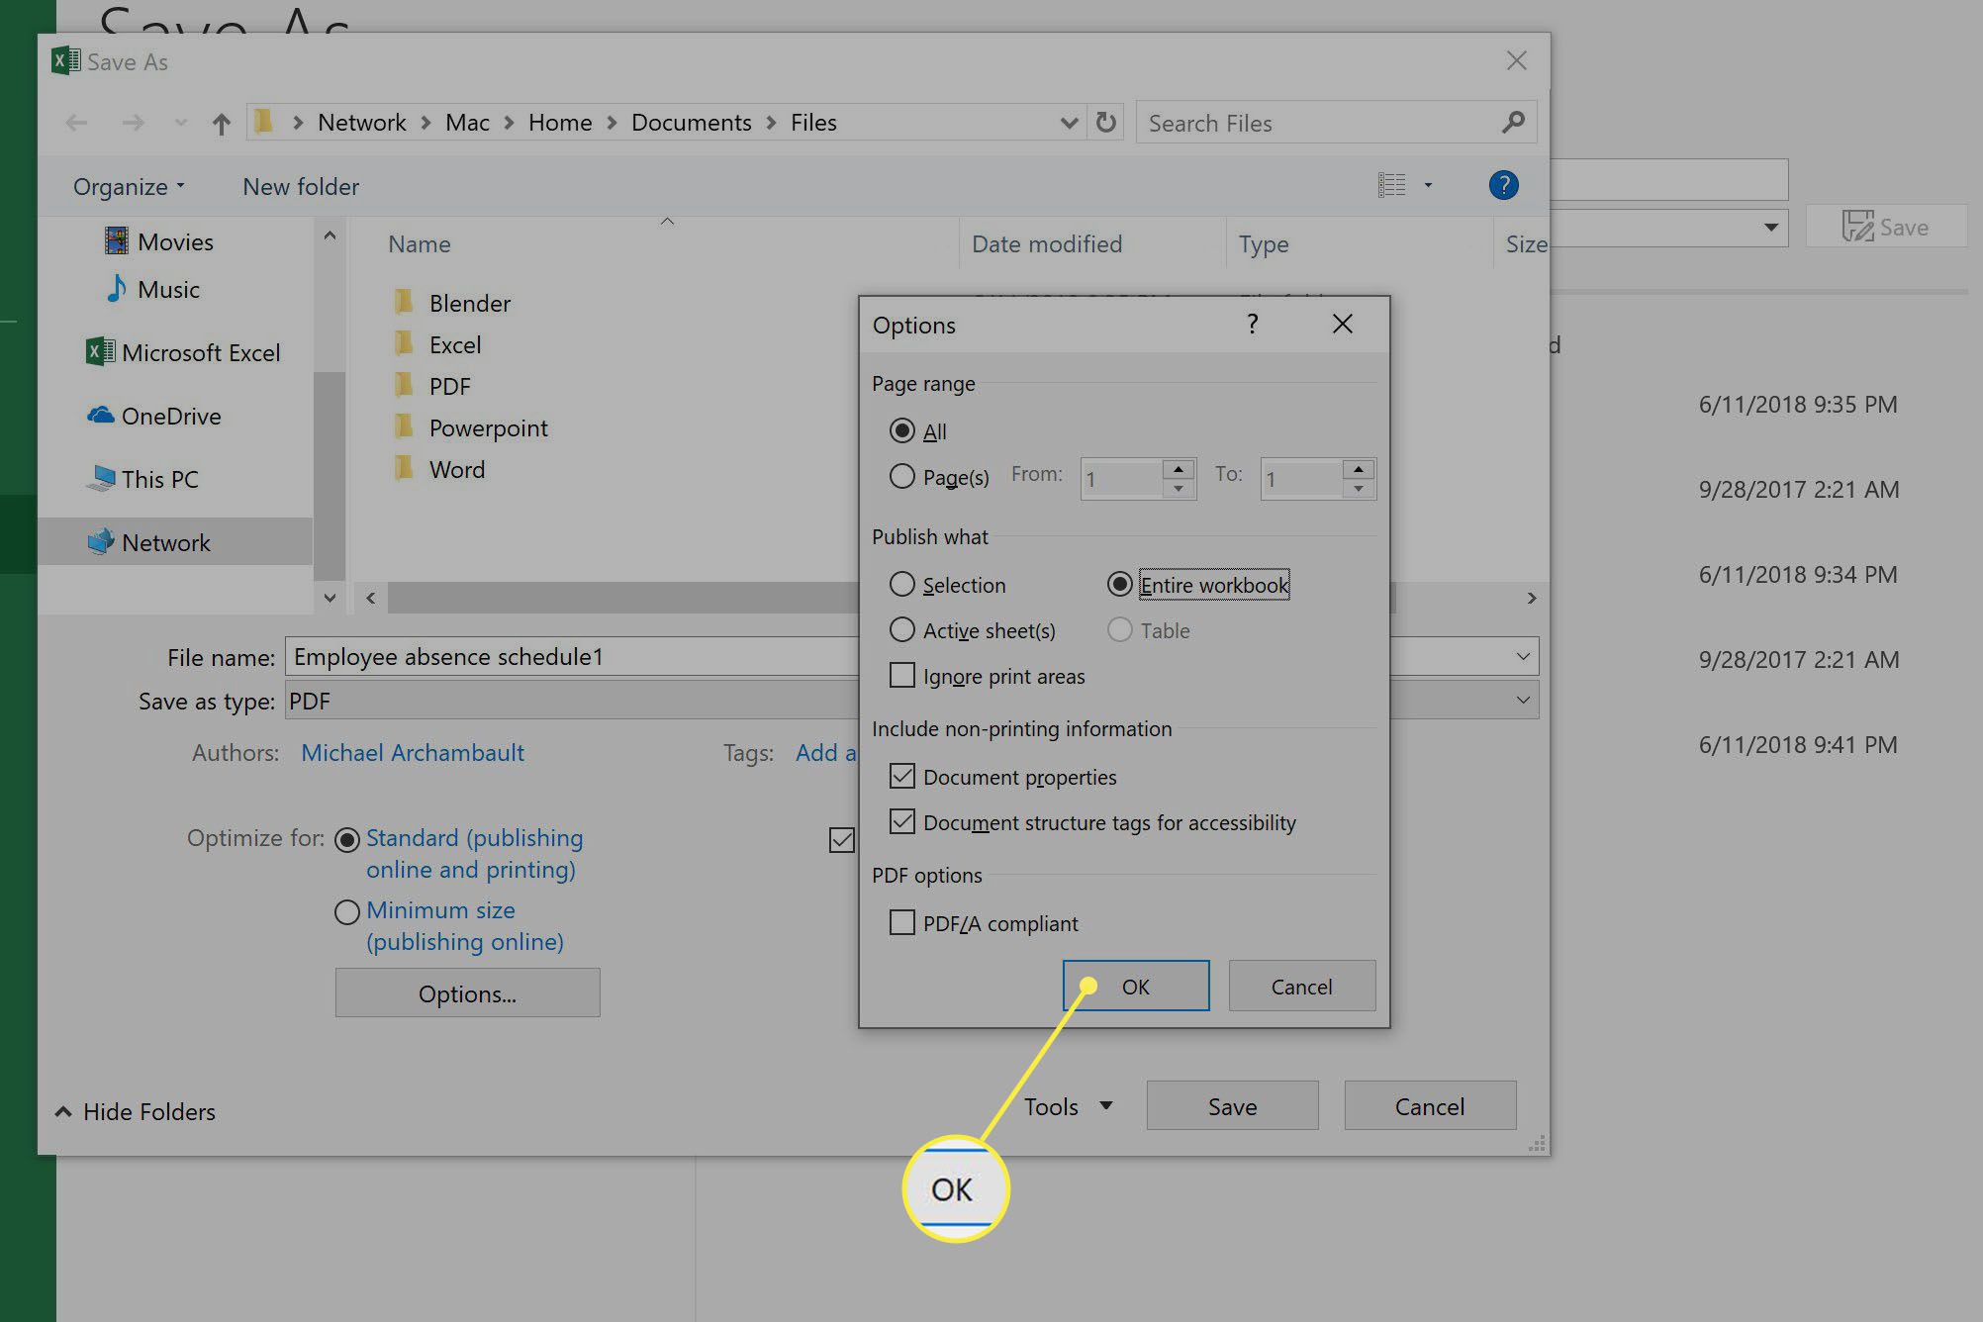Toggle PDF/A compliant option

pos(903,922)
